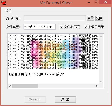Image resolution: width=112 pixels, height=106 pixels.
Task: Click the '请 选 择:' label
Action: pos(13,18)
